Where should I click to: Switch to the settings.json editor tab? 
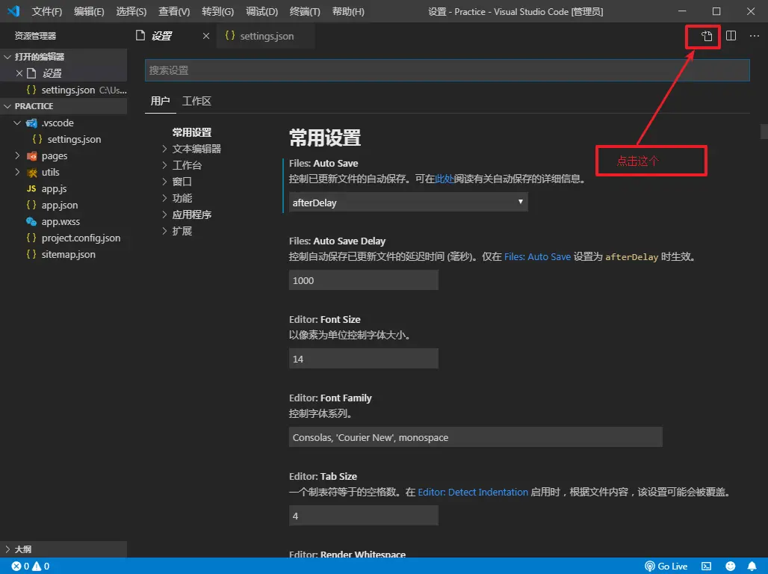(265, 36)
